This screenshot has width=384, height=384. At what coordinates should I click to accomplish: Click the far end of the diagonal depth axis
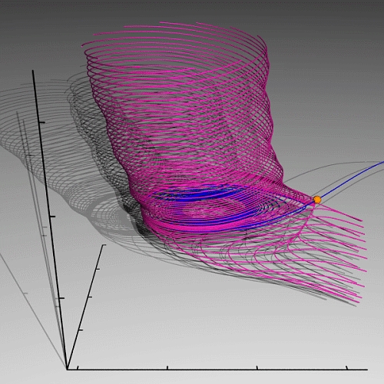[x=104, y=246]
